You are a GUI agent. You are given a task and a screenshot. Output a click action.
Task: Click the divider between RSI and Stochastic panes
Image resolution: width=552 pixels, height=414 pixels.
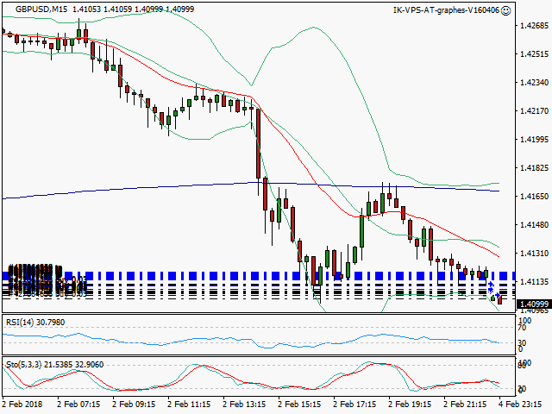click(259, 355)
